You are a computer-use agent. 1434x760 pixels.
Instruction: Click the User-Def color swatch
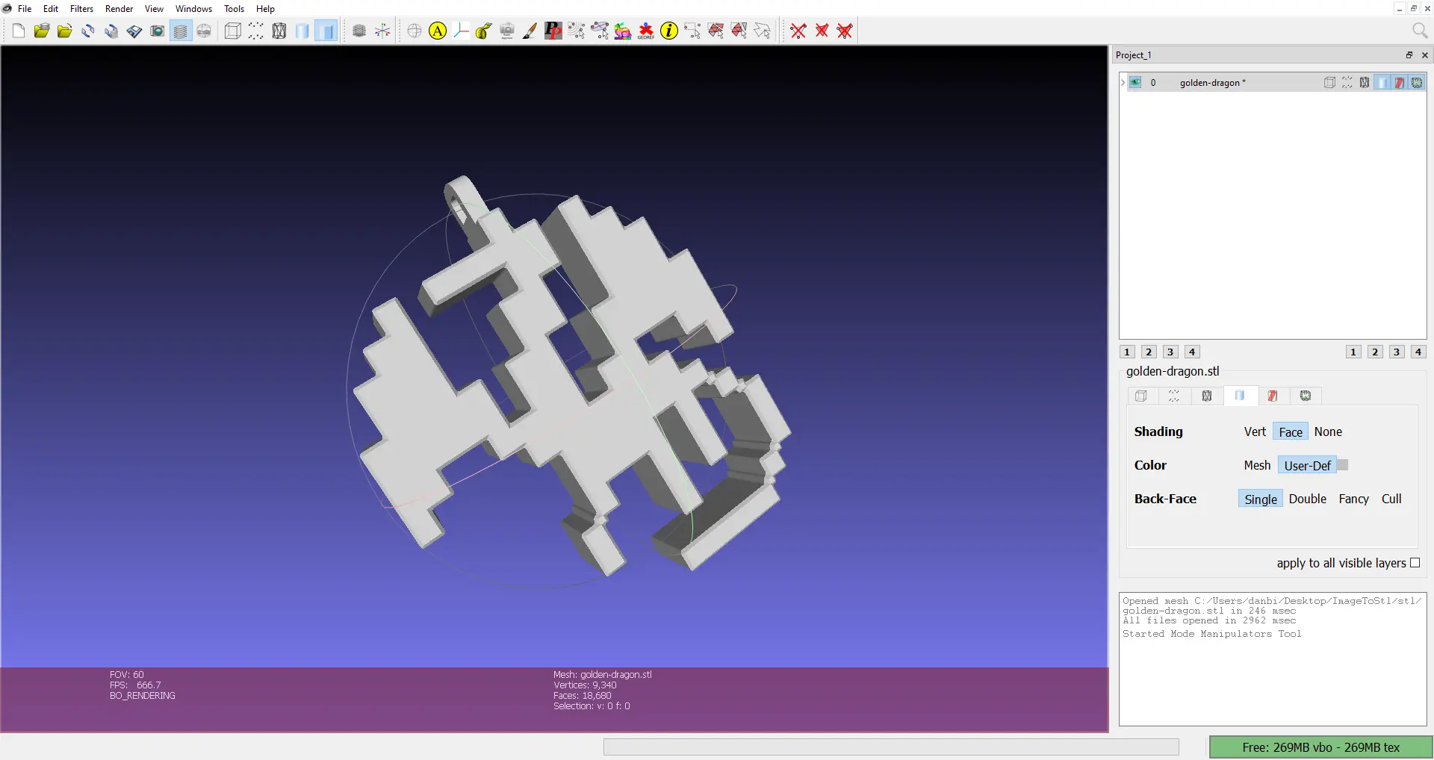[x=1342, y=465]
